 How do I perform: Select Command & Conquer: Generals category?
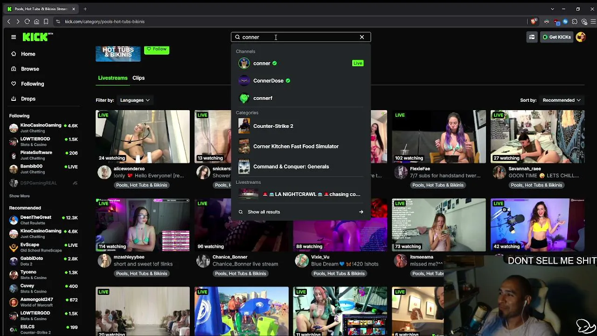click(301, 167)
